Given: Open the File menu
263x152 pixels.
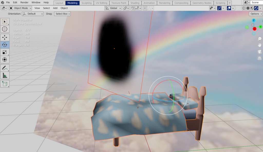Looking at the screenshot, I should point(8,3).
